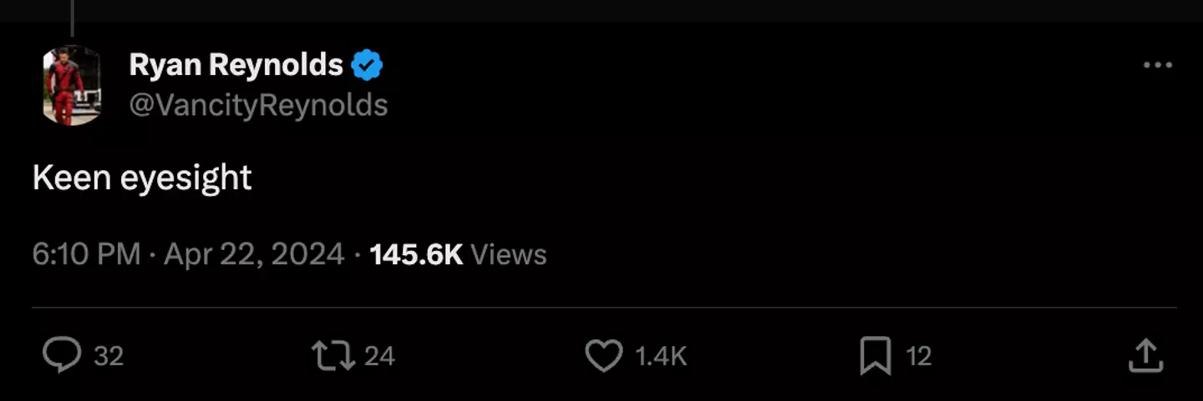
Task: Open the three-dot more options menu
Action: click(1157, 66)
